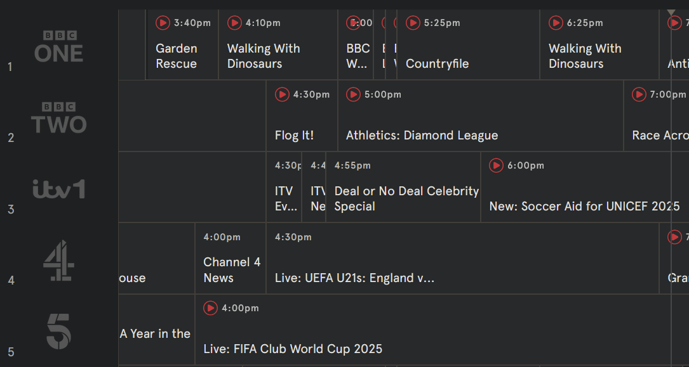The image size is (689, 367).
Task: Click play icon for FIFA Club World Cup
Action: pyautogui.click(x=210, y=308)
